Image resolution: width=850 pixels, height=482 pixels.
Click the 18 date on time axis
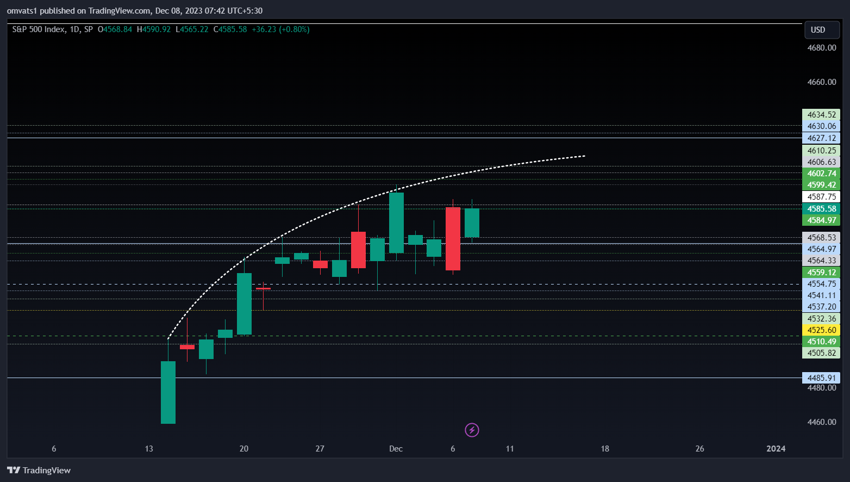coord(605,449)
